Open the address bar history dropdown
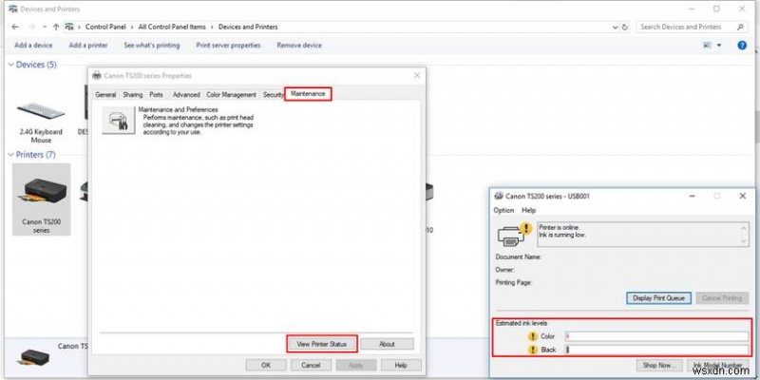The width and height of the screenshot is (760, 380). click(615, 28)
